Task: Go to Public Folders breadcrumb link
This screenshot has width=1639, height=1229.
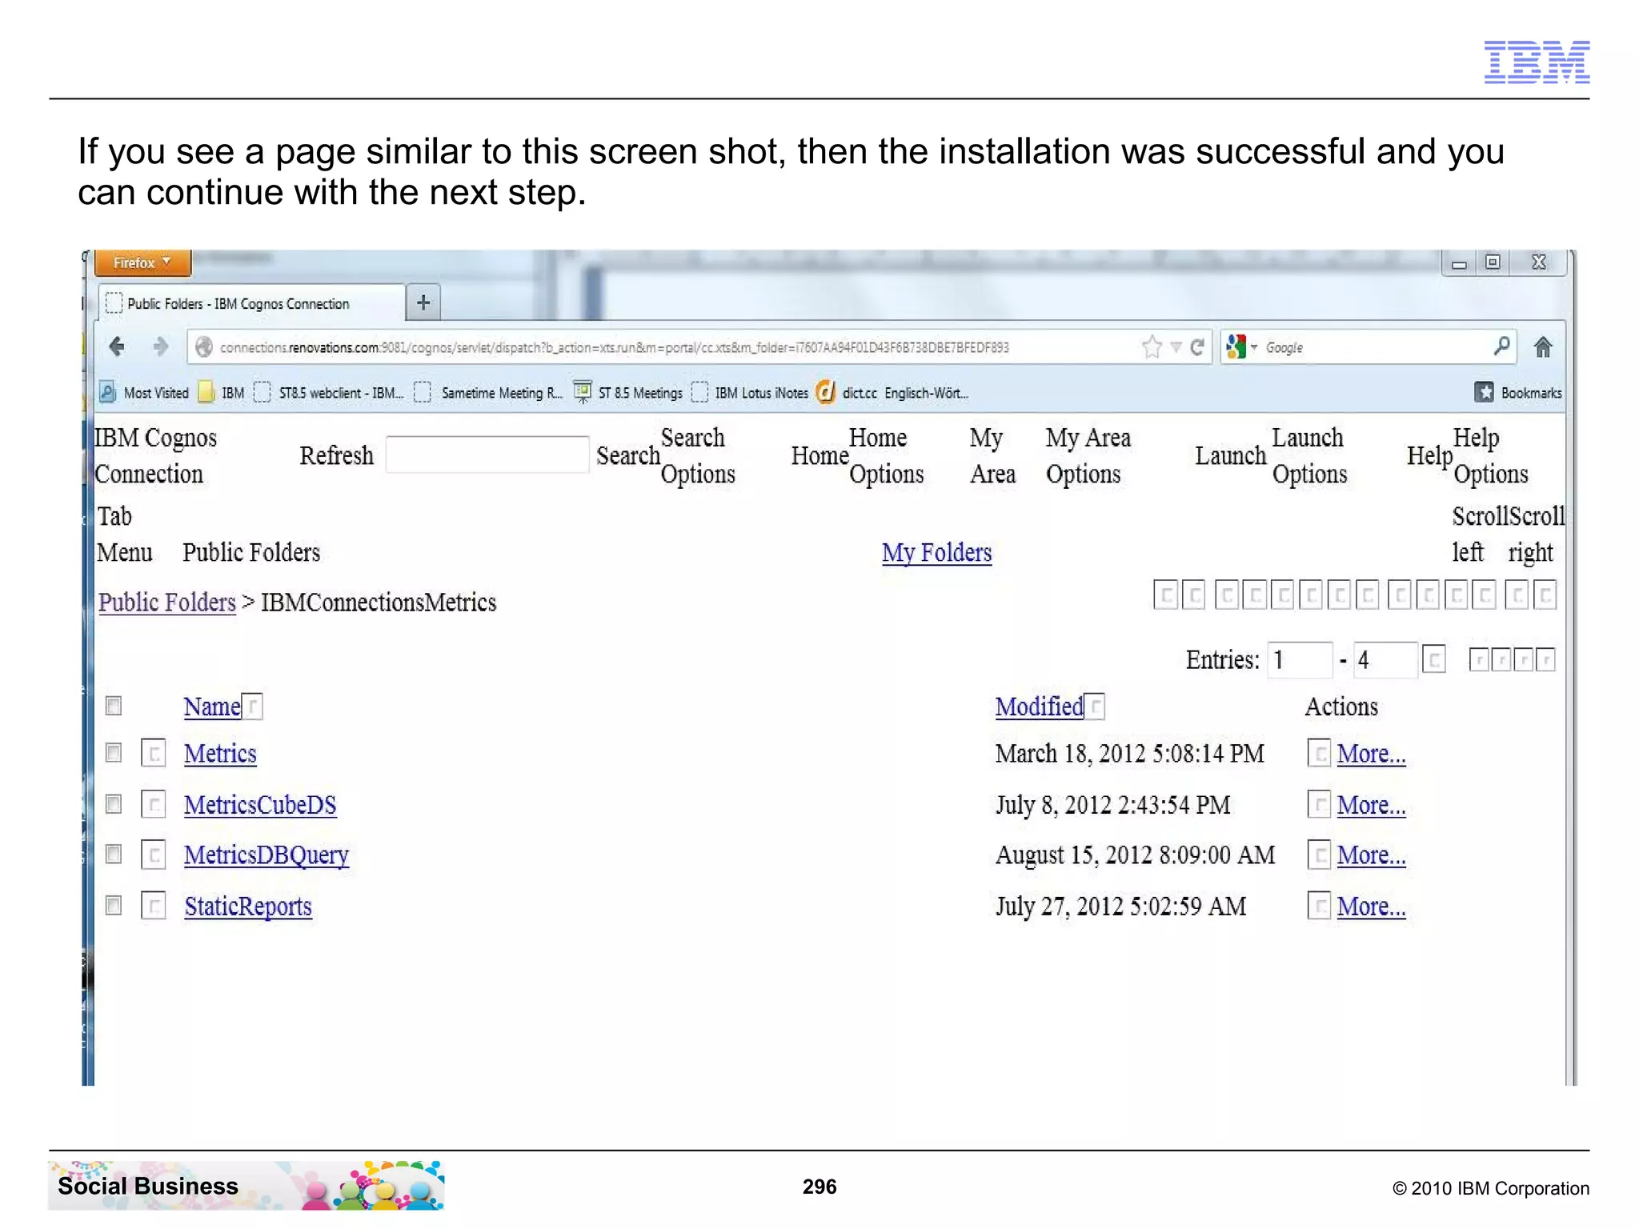Action: click(166, 602)
